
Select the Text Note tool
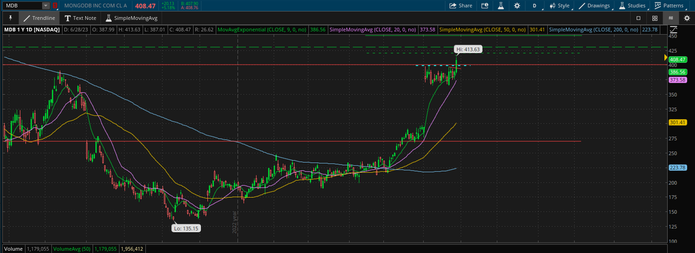81,18
